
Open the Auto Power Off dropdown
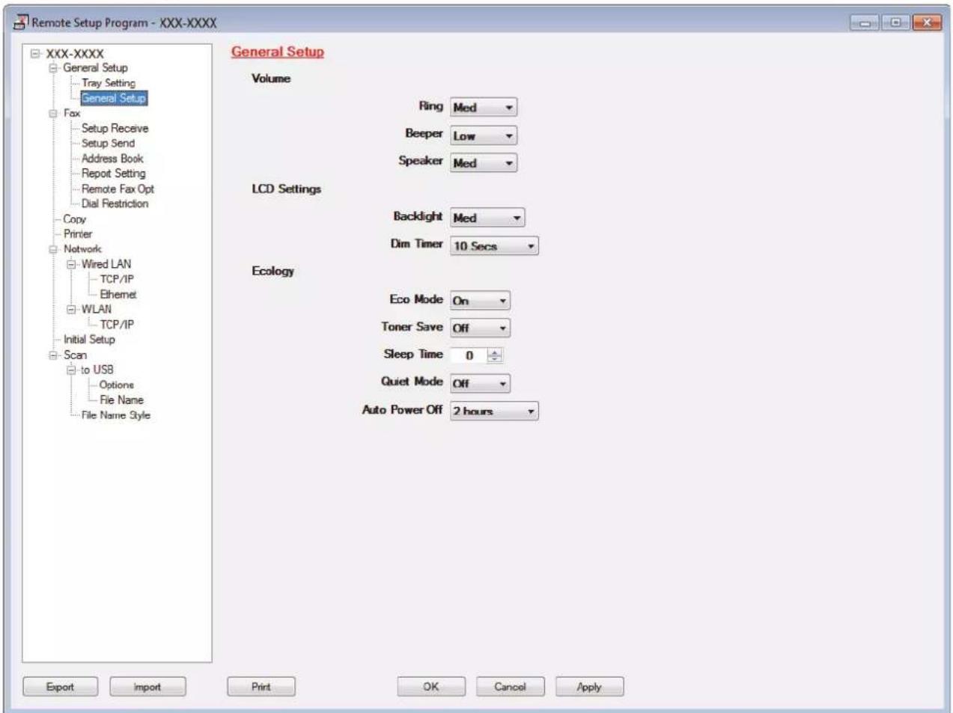pos(494,411)
